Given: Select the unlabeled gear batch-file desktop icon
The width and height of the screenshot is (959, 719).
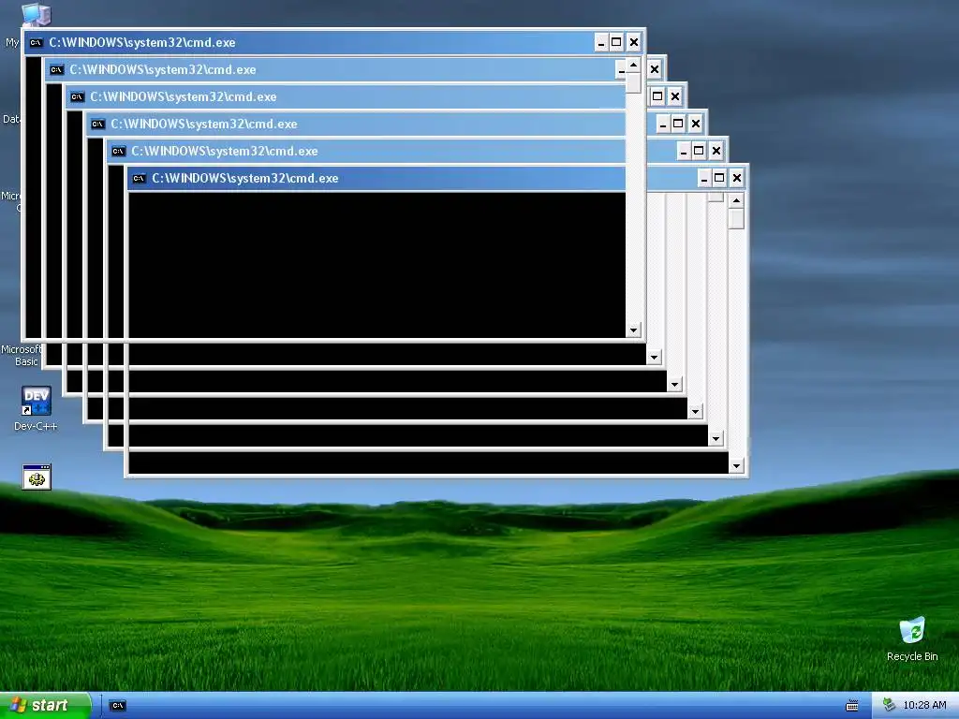Looking at the screenshot, I should point(37,477).
